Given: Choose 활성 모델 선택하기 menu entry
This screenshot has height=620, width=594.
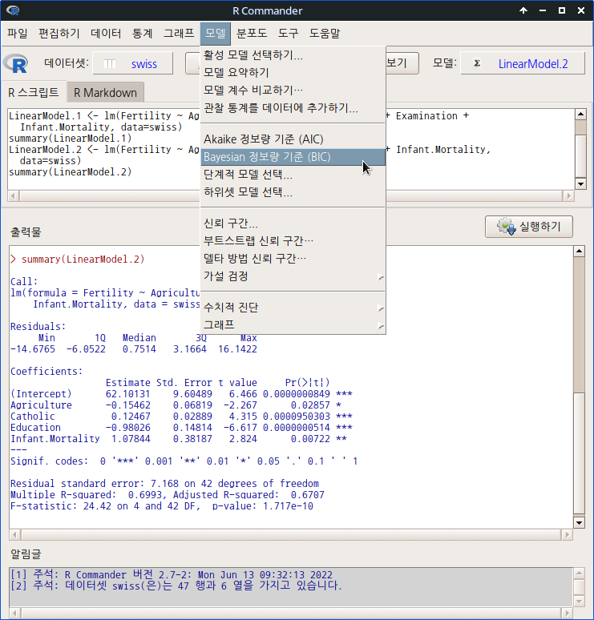Looking at the screenshot, I should pos(293,55).
